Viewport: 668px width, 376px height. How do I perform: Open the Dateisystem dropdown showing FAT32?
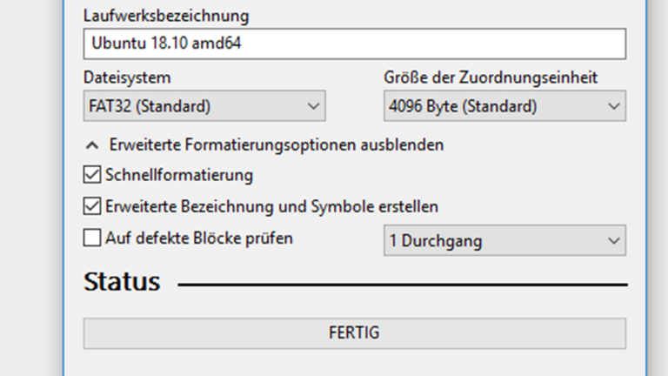[204, 107]
